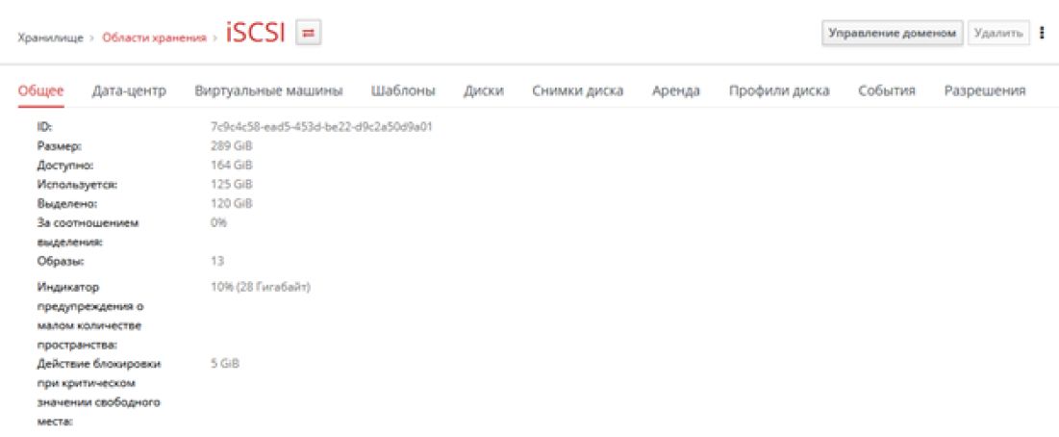View the Профили диска tab
This screenshot has height=437, width=1059.
[x=778, y=90]
